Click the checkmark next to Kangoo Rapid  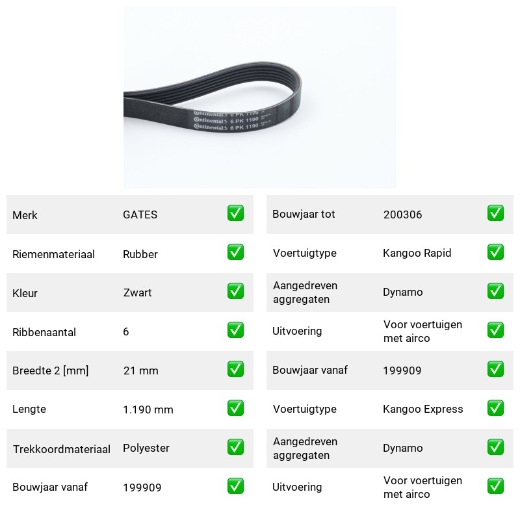coord(495,252)
